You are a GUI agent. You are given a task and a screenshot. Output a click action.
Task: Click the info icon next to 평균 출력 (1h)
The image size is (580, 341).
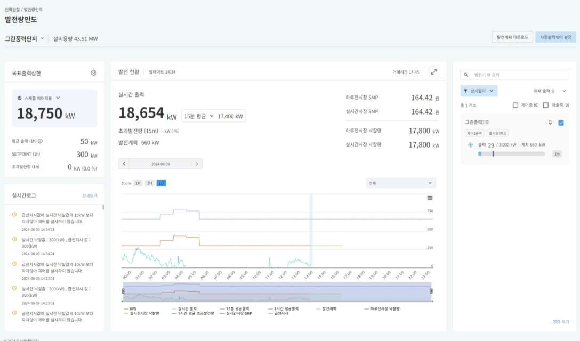[x=41, y=141]
